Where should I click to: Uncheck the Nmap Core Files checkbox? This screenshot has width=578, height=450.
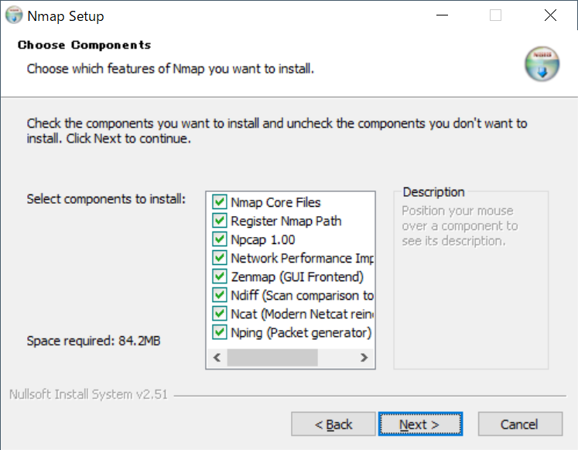(219, 203)
